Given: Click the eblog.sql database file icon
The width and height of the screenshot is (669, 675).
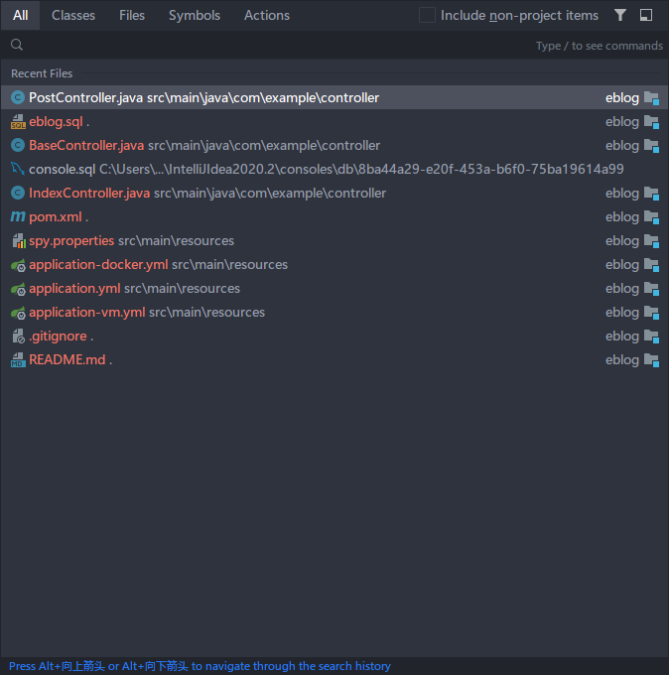Looking at the screenshot, I should pyautogui.click(x=17, y=121).
